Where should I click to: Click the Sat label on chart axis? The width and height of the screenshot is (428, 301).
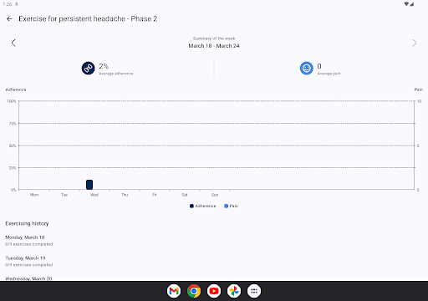tap(185, 195)
